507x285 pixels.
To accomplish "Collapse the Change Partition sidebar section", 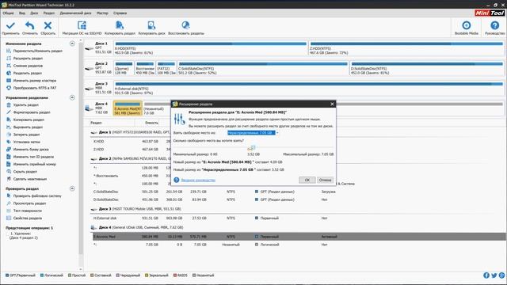I will point(72,44).
